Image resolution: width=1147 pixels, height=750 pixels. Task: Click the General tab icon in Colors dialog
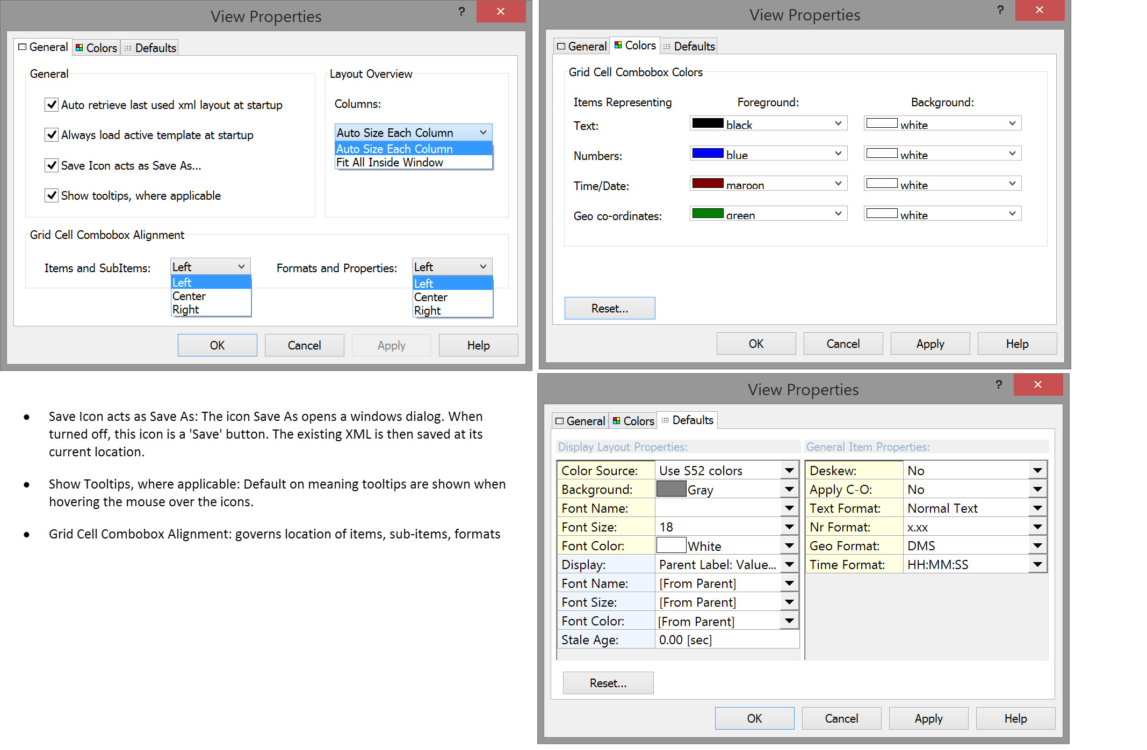tap(561, 47)
